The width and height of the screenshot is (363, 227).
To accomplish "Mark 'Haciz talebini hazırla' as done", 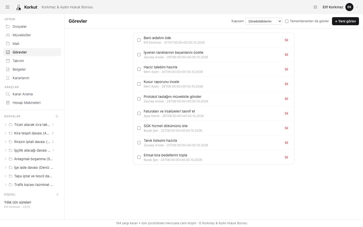I will click(139, 69).
